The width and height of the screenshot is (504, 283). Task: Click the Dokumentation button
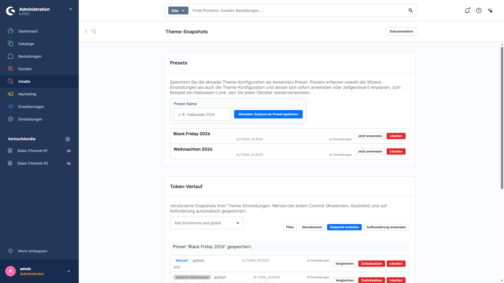pyautogui.click(x=401, y=31)
